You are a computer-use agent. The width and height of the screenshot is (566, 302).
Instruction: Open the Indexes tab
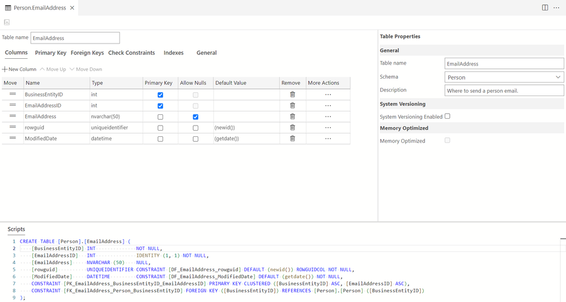point(173,53)
